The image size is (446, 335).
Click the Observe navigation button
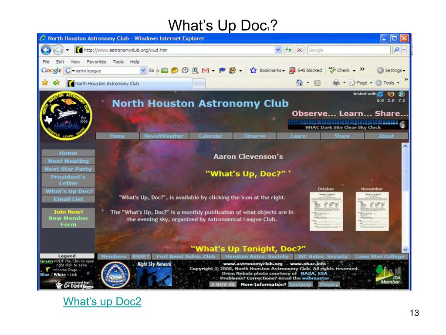[254, 136]
